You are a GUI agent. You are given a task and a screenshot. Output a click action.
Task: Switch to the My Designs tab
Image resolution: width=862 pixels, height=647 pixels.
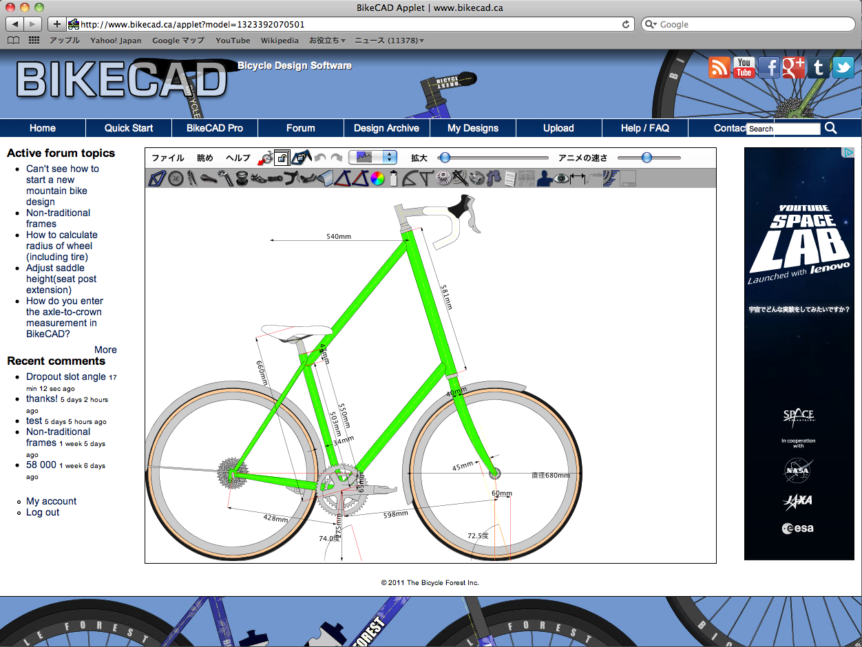pyautogui.click(x=473, y=128)
